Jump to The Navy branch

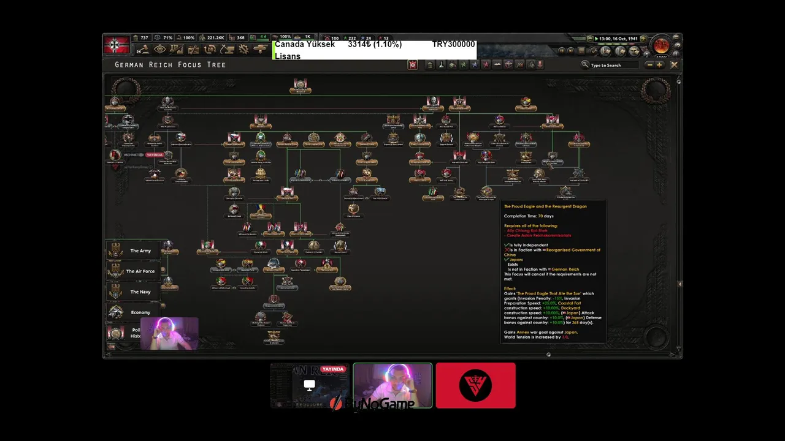(x=134, y=292)
